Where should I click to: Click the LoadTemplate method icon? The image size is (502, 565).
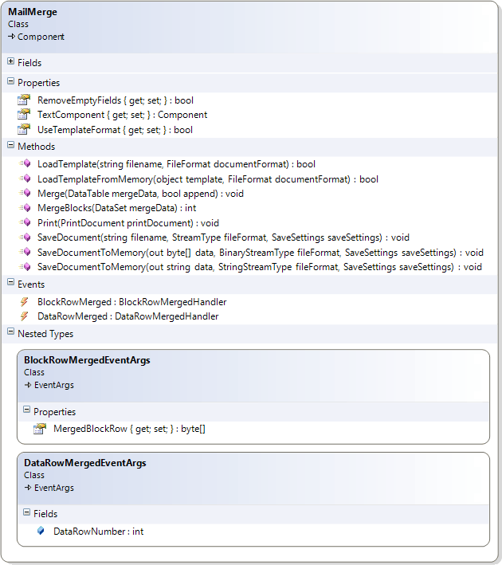[25, 164]
